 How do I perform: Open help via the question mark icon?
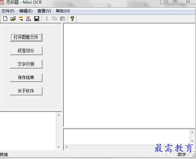72,19
